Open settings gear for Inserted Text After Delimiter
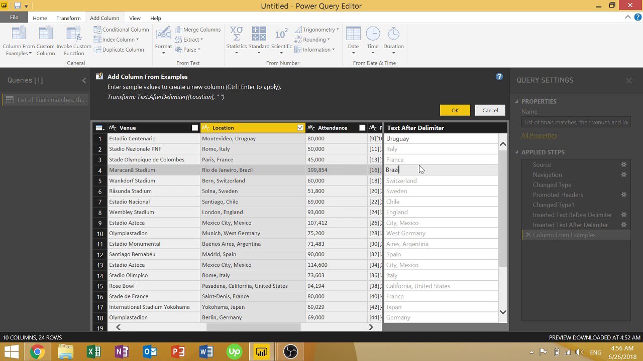643x361 pixels. point(624,225)
